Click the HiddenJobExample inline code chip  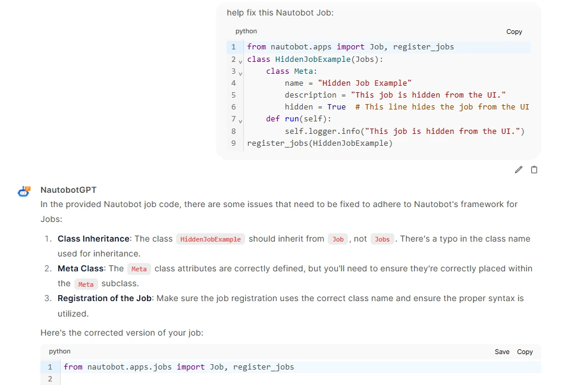(211, 239)
